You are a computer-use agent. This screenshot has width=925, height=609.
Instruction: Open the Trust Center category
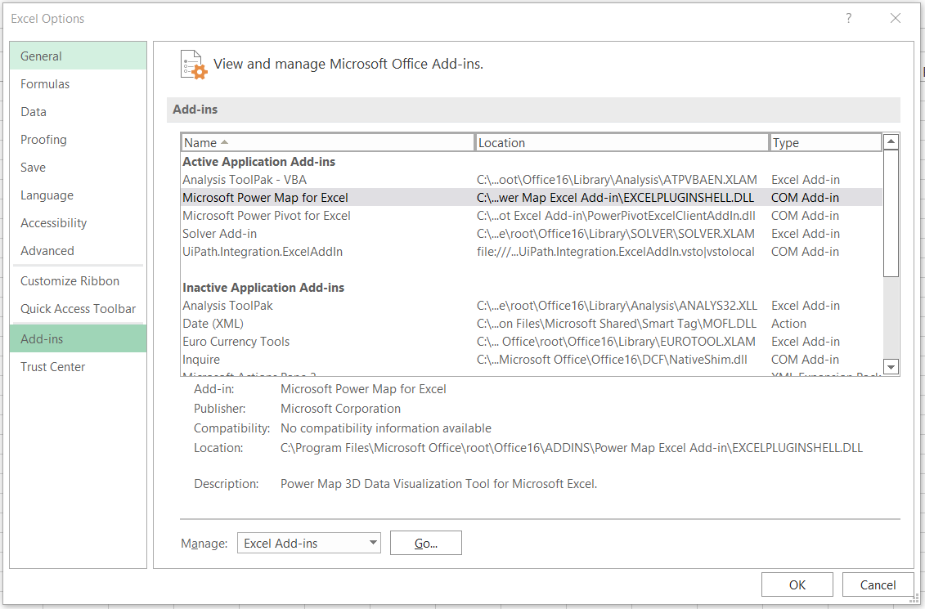[52, 367]
